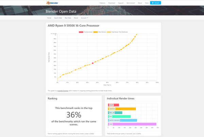Visit the Store link
The width and height of the screenshot is (204, 137).
click(147, 3)
